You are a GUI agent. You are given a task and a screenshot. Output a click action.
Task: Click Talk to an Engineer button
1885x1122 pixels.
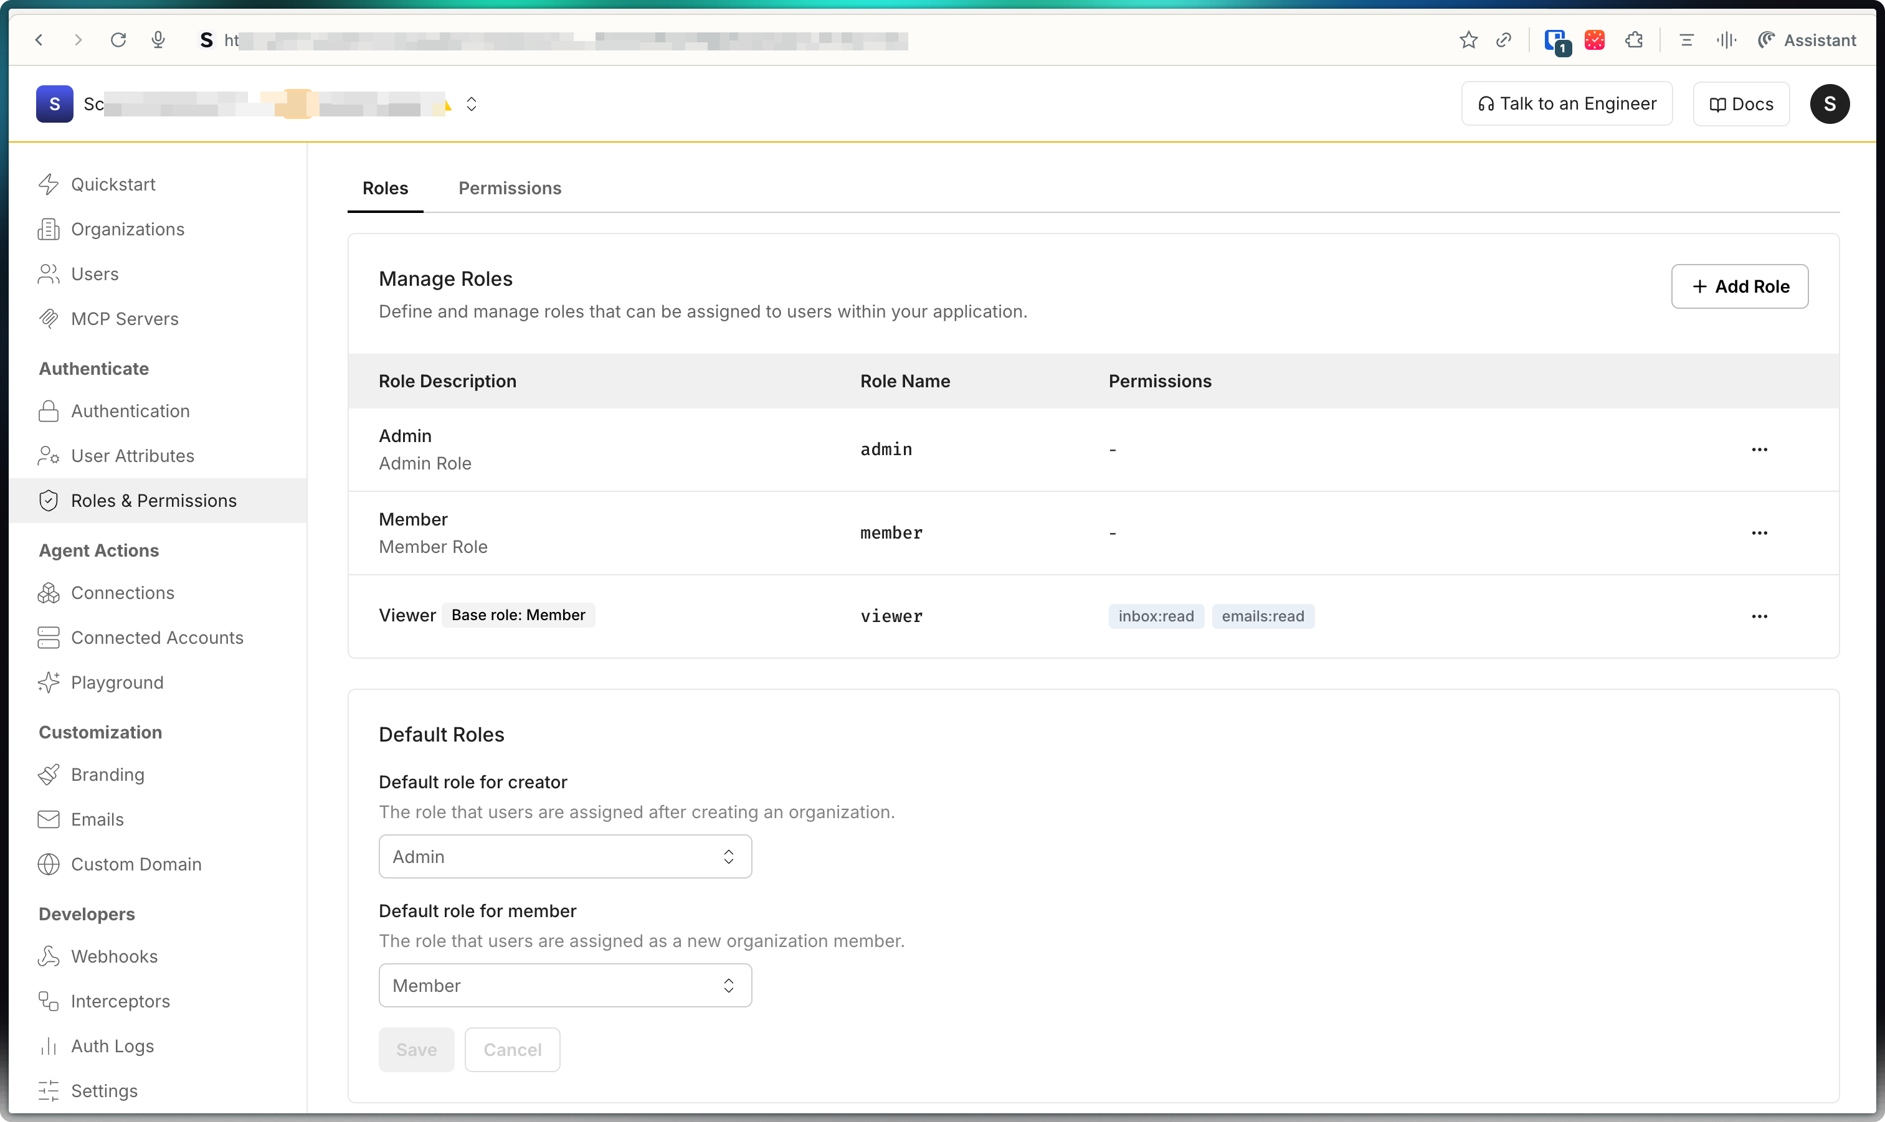(1566, 103)
